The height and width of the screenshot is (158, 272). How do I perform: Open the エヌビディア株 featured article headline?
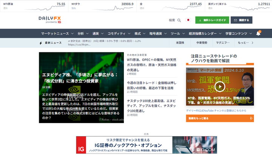pyautogui.click(x=80, y=78)
